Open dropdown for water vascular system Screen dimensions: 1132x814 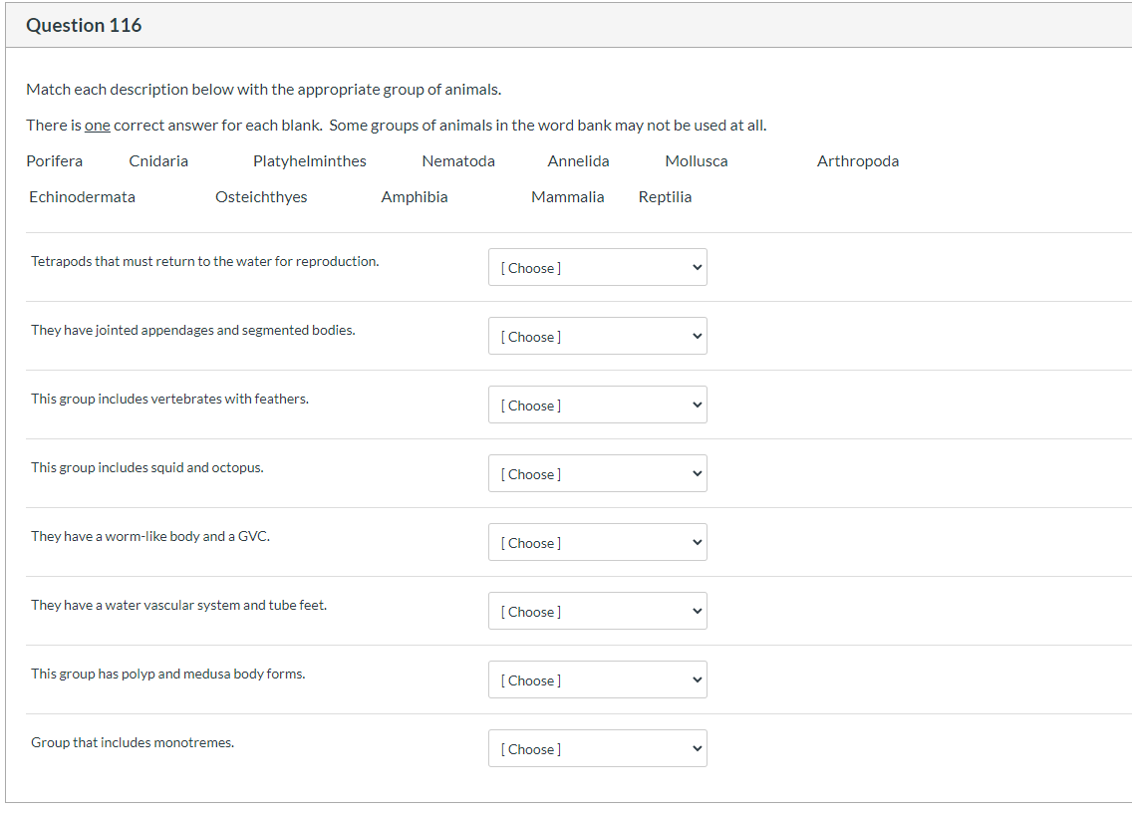597,611
